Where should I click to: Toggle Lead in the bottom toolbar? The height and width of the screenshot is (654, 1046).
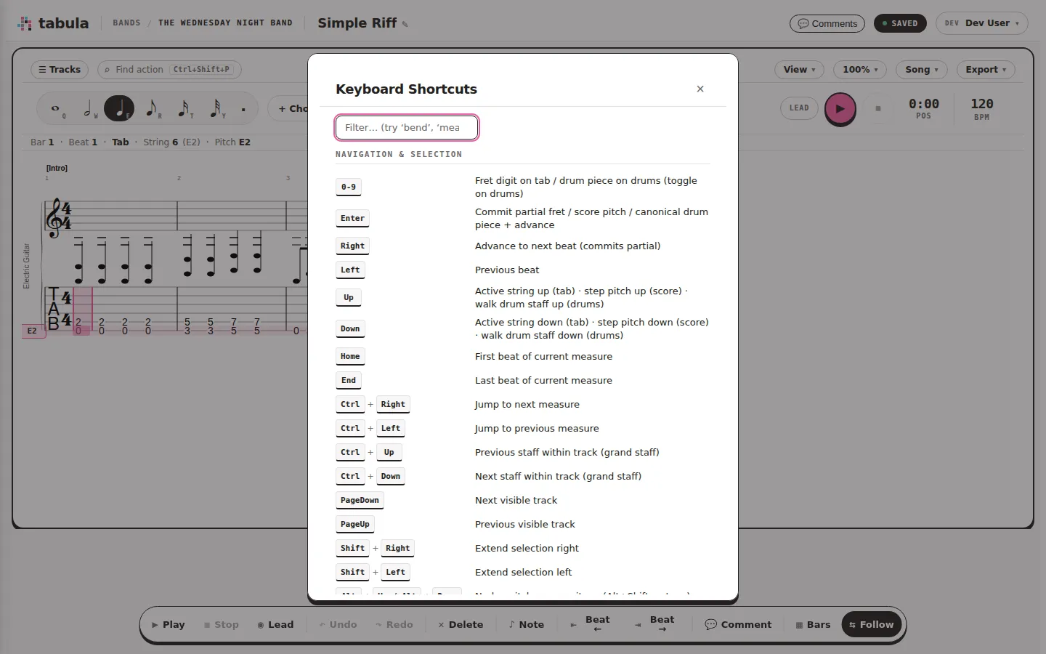pyautogui.click(x=275, y=625)
